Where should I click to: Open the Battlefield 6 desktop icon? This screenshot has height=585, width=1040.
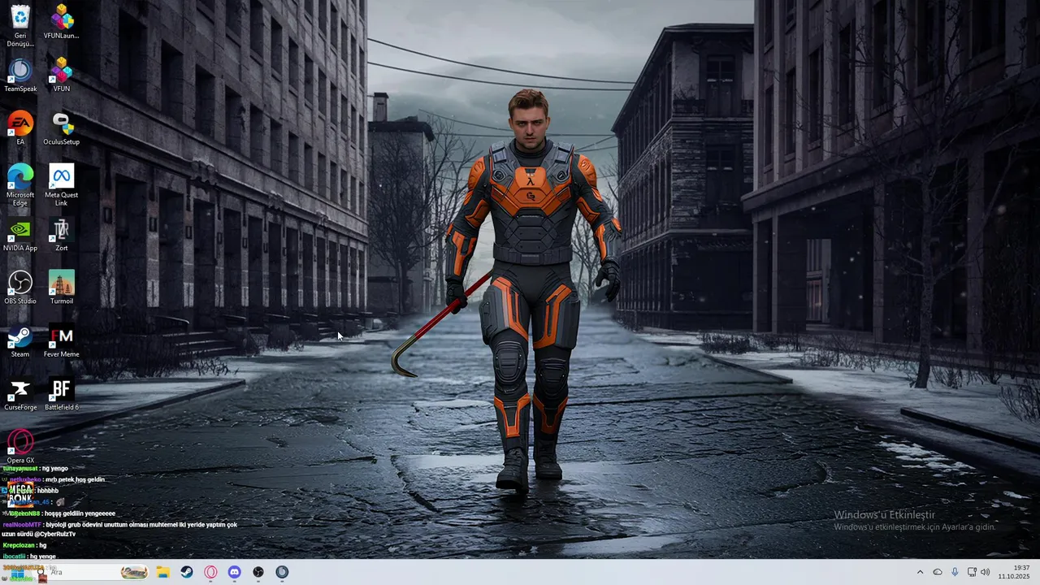point(61,394)
